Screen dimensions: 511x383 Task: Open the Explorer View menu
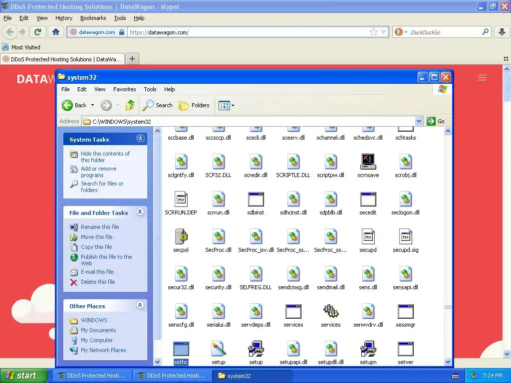coord(100,89)
